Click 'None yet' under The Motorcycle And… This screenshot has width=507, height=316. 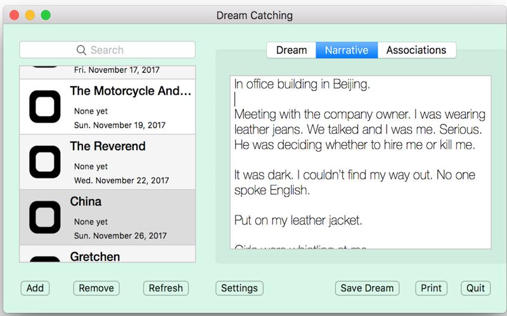pyautogui.click(x=91, y=111)
